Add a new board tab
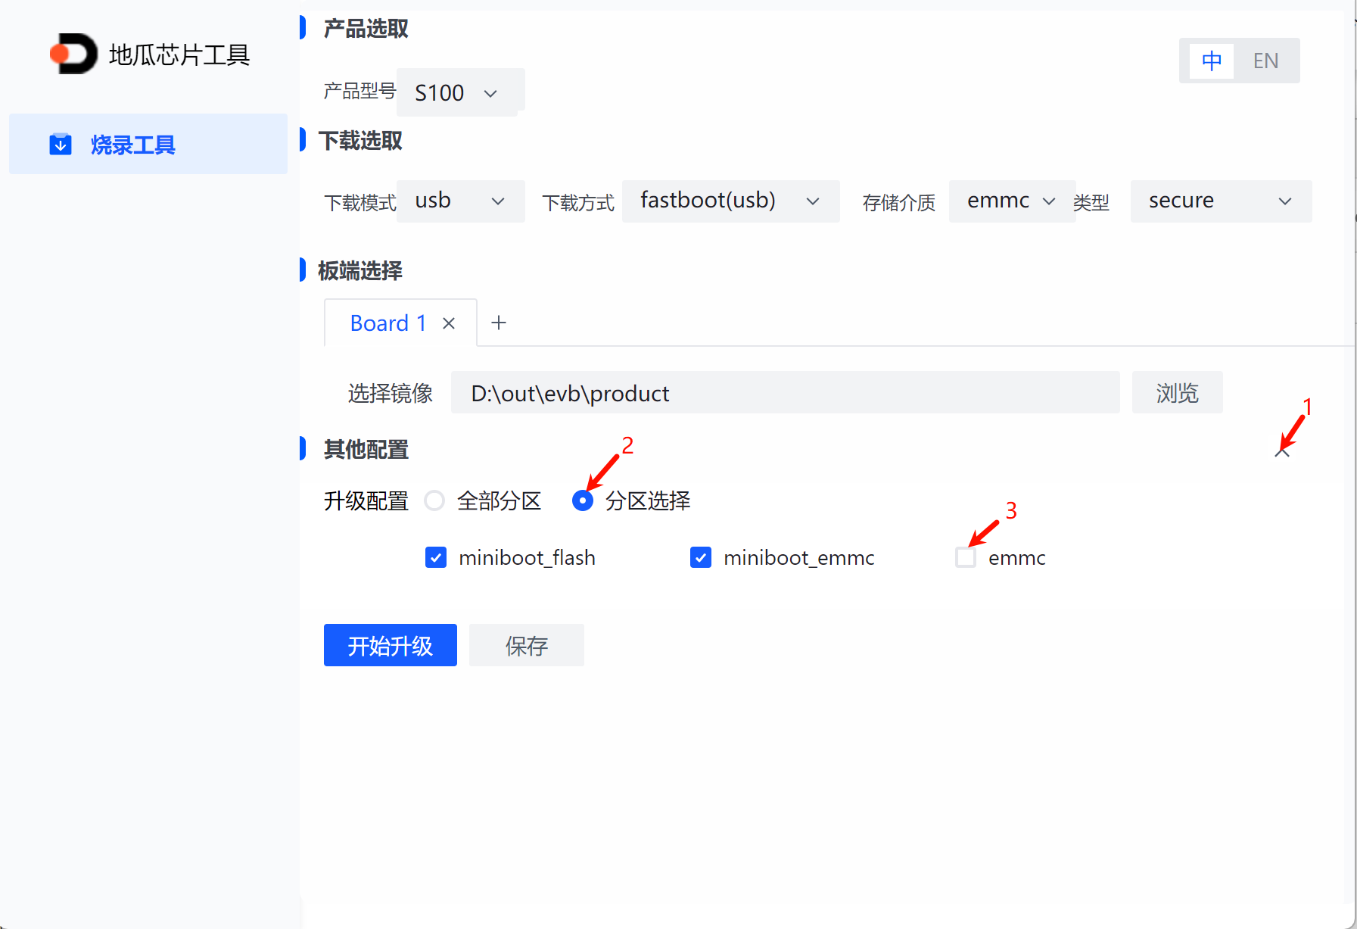The height and width of the screenshot is (929, 1357). [x=498, y=323]
